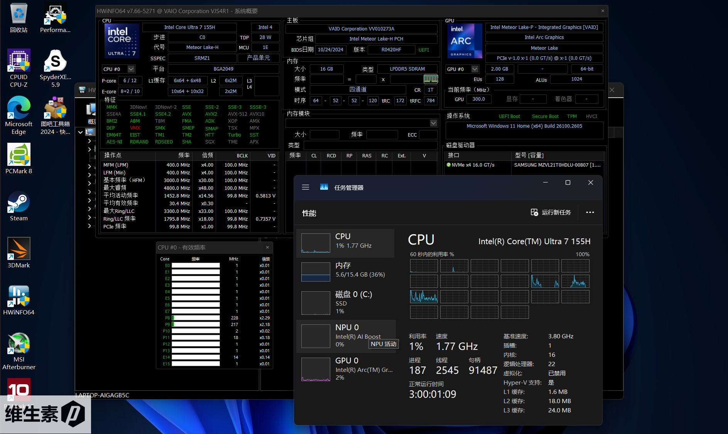Click the Disk 0 (C:) performance thumbnail

click(316, 302)
